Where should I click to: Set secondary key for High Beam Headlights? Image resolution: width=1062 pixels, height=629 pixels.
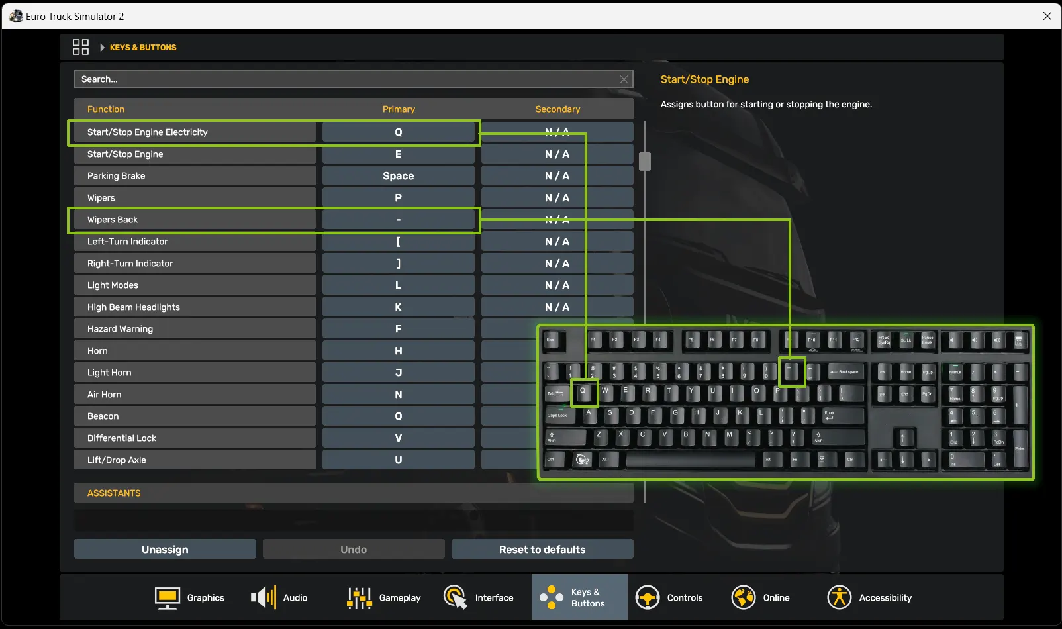(x=557, y=307)
